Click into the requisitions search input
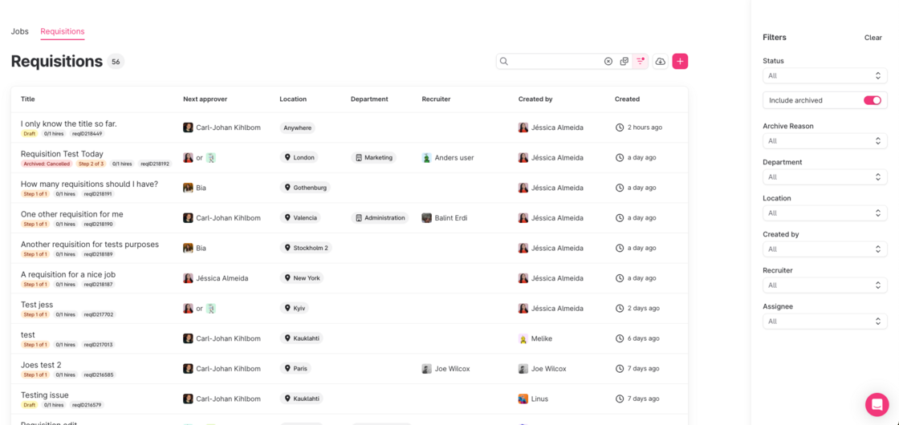 coord(555,62)
